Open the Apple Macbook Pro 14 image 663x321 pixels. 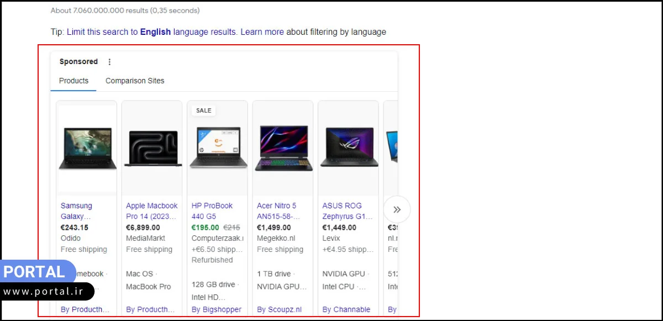tap(151, 148)
